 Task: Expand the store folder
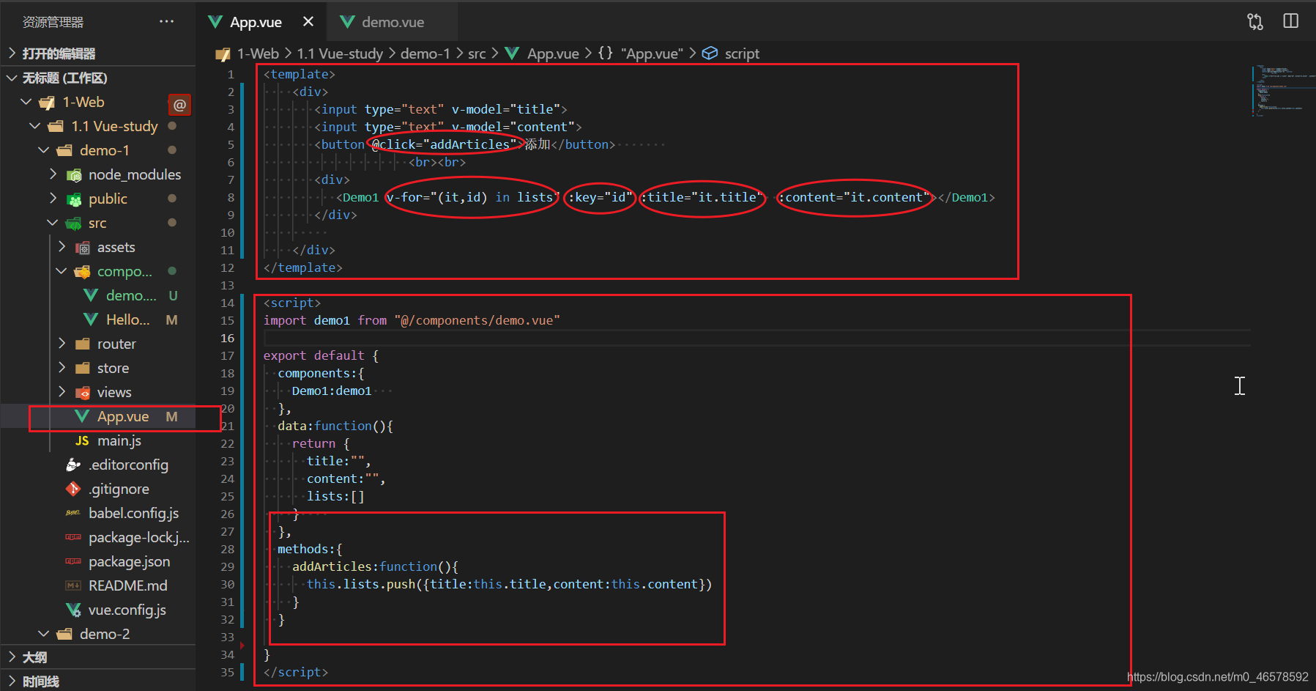click(113, 368)
